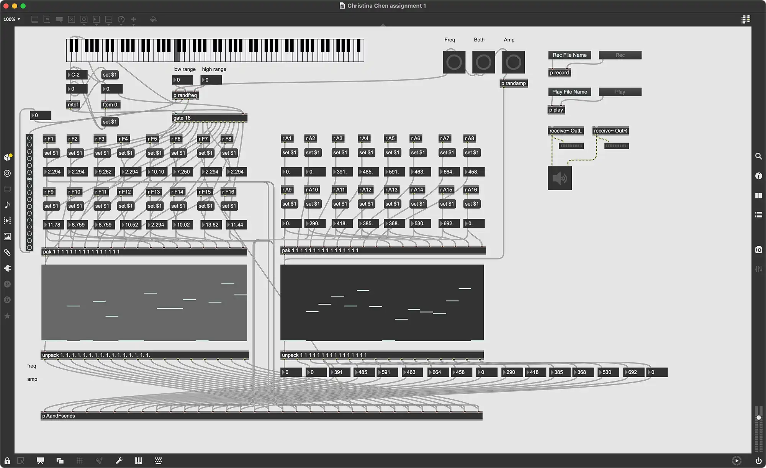Image resolution: width=766 pixels, height=468 pixels.
Task: Open the search magnifier in right sidebar
Action: (x=758, y=156)
